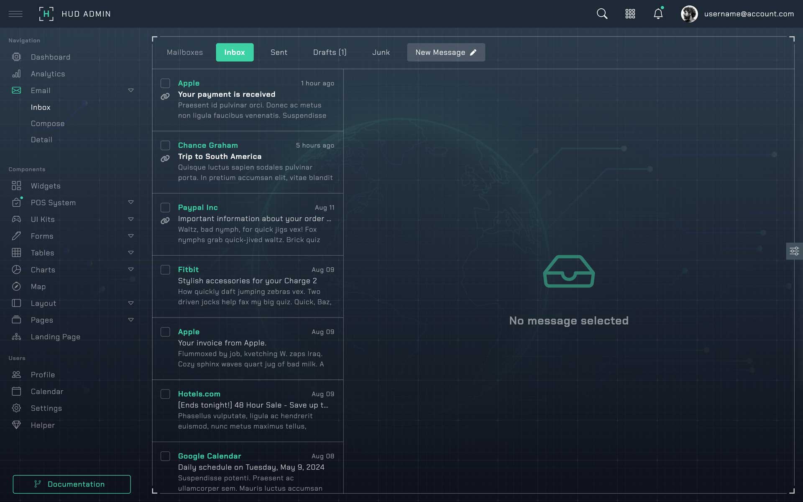Open the notifications bell

658,14
